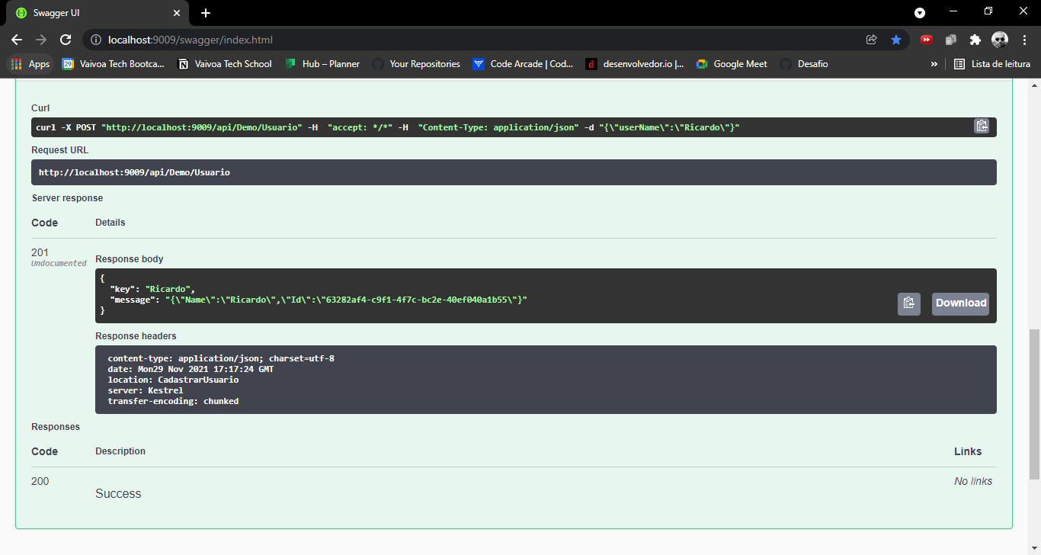Click the media control circle in the title bar

point(920,12)
